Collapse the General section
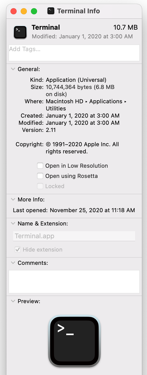The height and width of the screenshot is (375, 147). (13, 69)
